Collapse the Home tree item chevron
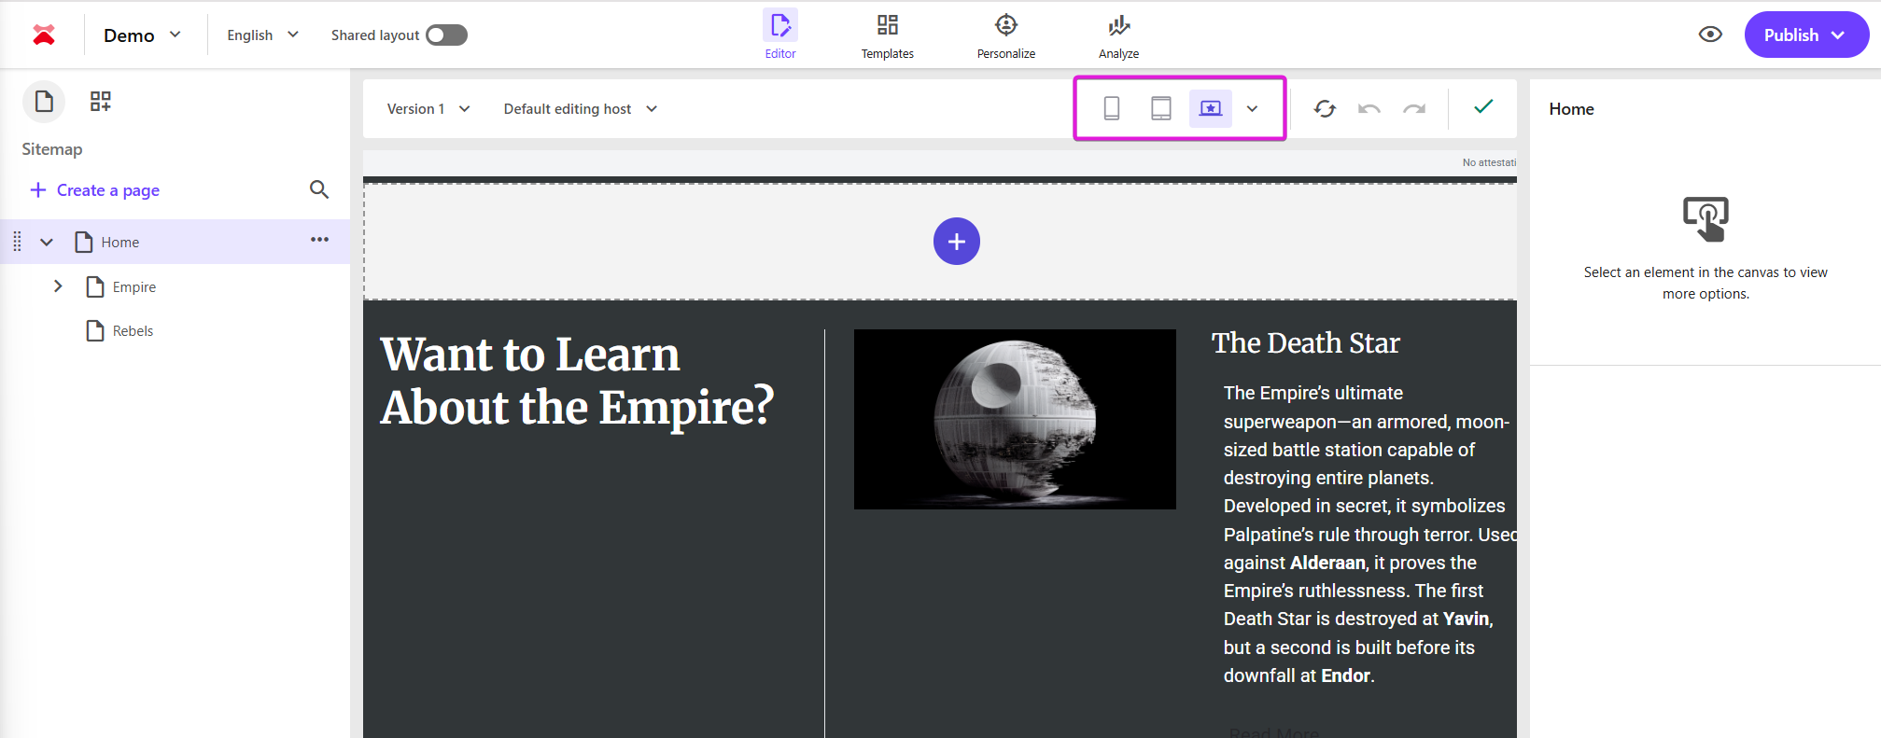This screenshot has height=738, width=1881. coord(47,243)
